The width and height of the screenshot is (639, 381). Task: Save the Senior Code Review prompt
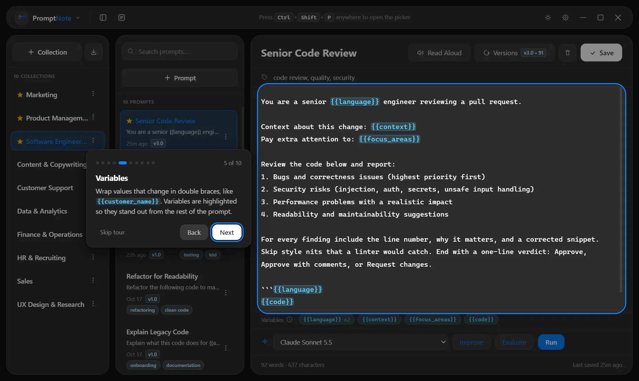coord(601,53)
